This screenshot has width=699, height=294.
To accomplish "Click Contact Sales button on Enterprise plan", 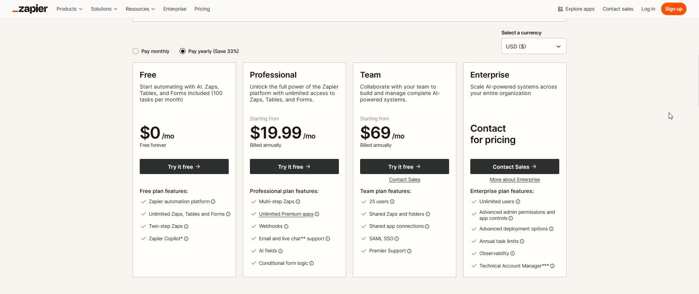I will coord(515,166).
